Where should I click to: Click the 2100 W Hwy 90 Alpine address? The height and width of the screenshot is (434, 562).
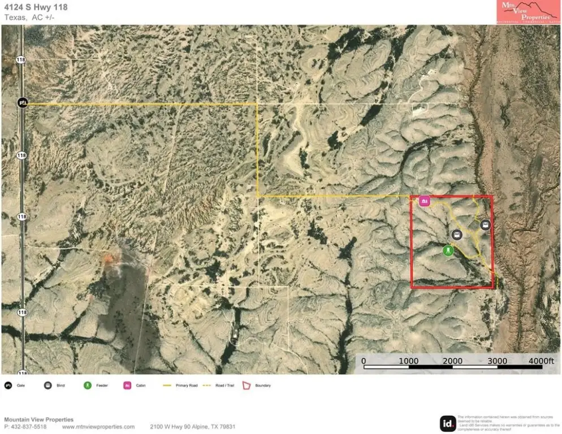tap(192, 427)
